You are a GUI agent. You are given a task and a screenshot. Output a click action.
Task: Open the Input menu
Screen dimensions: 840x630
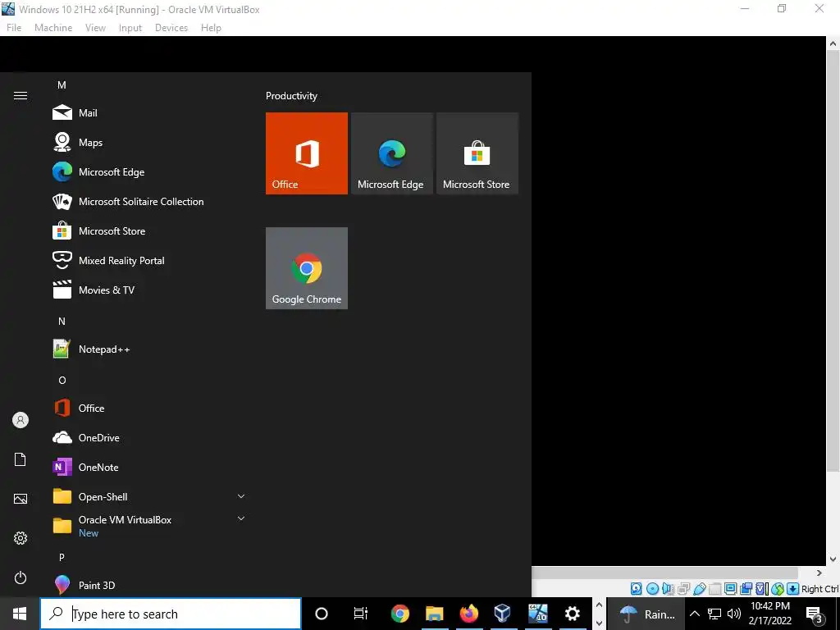coord(130,27)
